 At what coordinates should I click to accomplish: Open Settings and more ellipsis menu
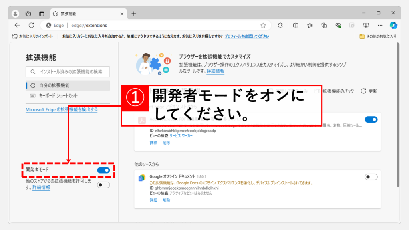[380, 25]
